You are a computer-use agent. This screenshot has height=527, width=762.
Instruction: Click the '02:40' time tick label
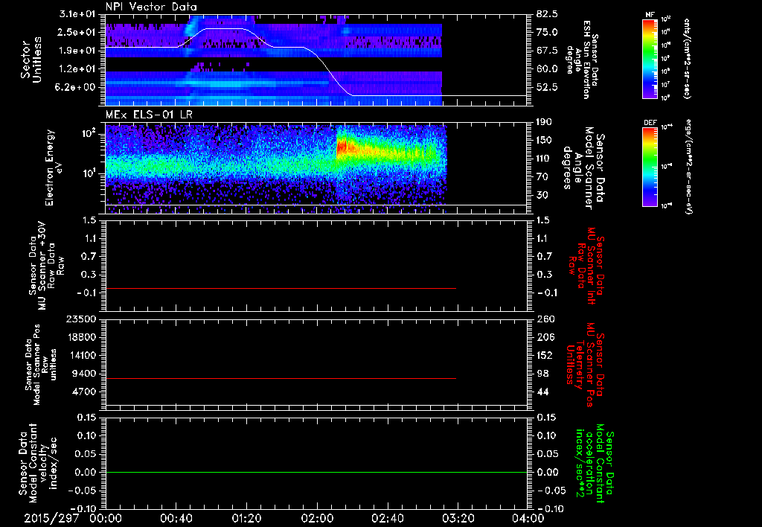coord(387,518)
